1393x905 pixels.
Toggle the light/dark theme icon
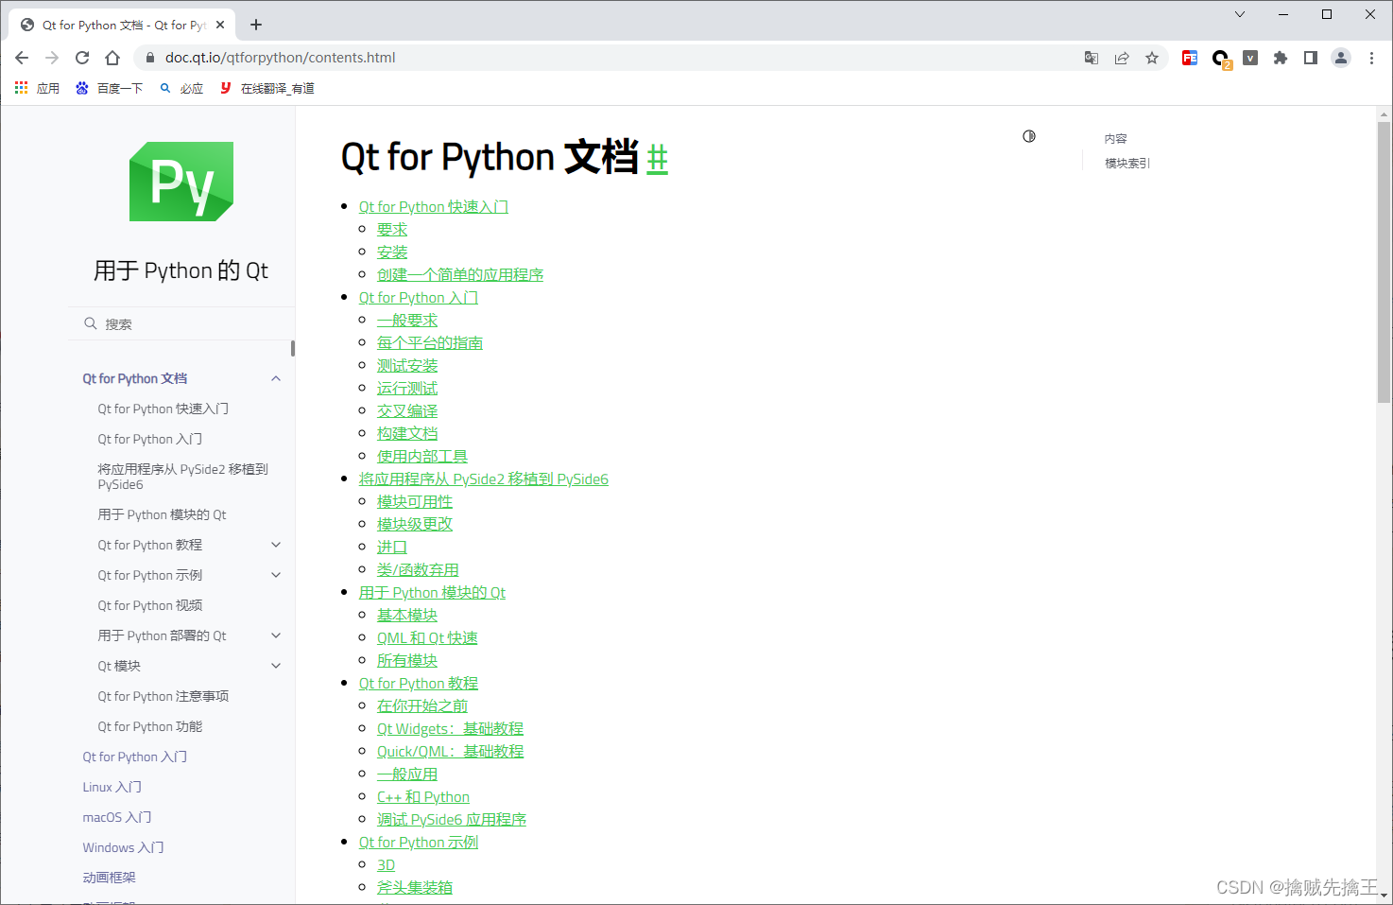1029,136
